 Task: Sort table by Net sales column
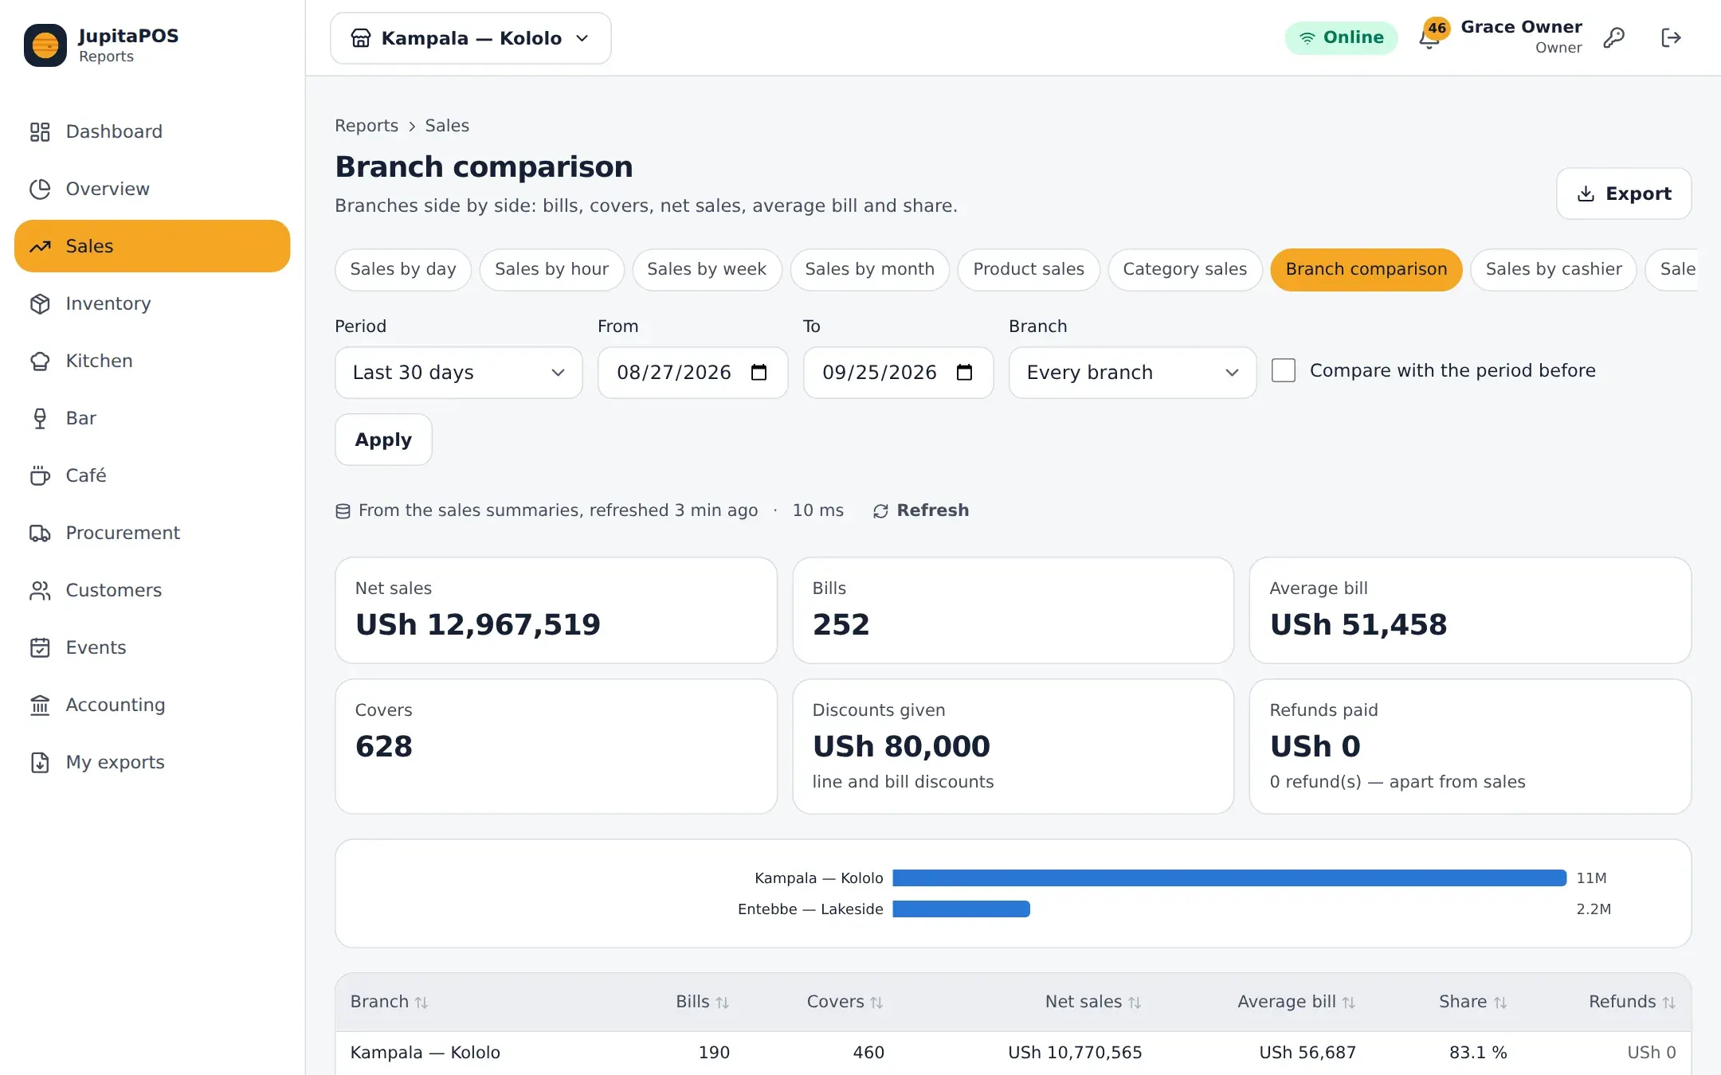1093,1002
